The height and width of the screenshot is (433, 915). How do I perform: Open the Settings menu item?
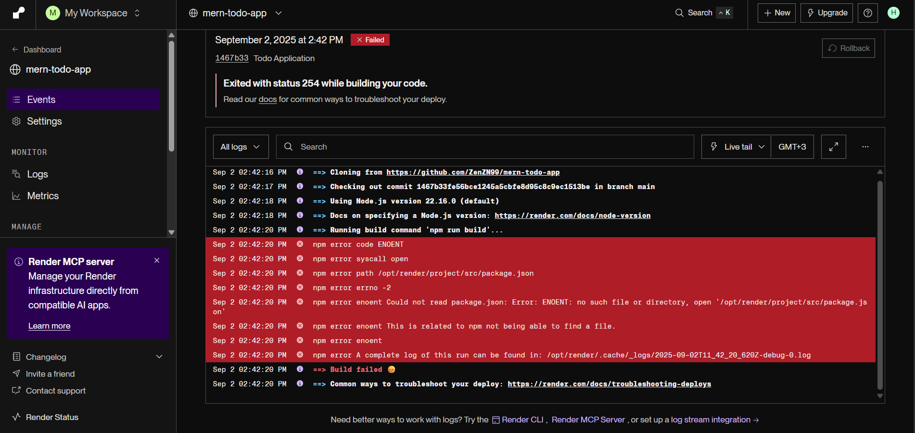click(x=83, y=121)
